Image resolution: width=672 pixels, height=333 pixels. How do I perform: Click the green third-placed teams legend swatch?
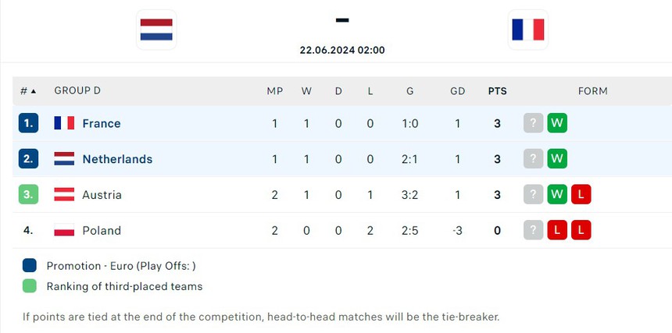(30, 286)
